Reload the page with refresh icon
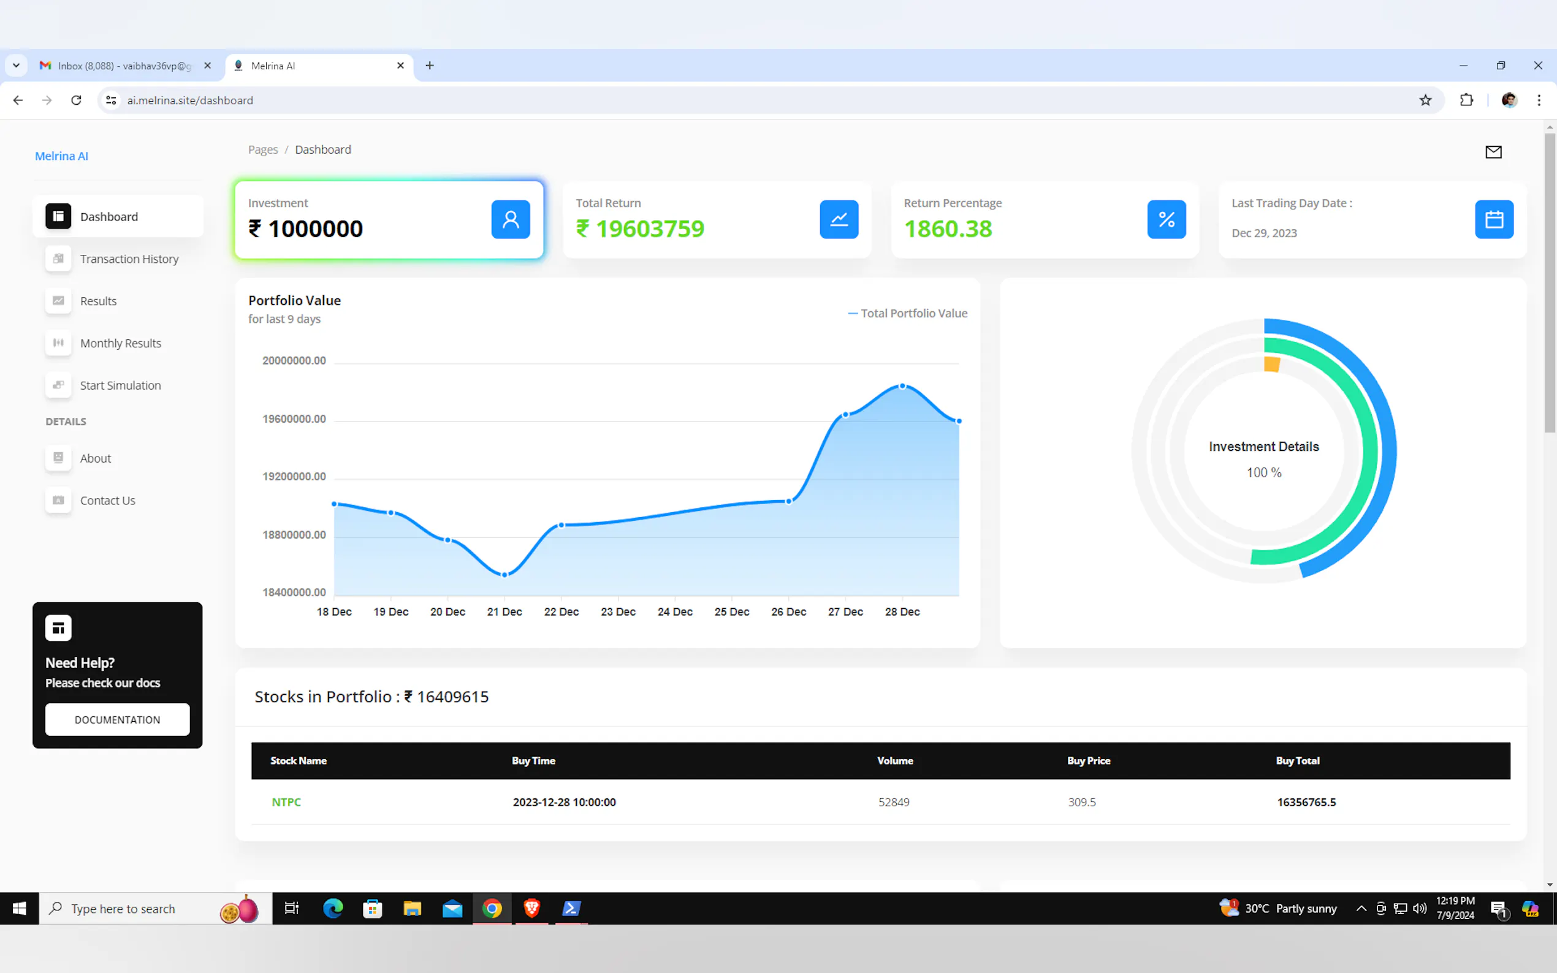The height and width of the screenshot is (973, 1557). pos(76,100)
